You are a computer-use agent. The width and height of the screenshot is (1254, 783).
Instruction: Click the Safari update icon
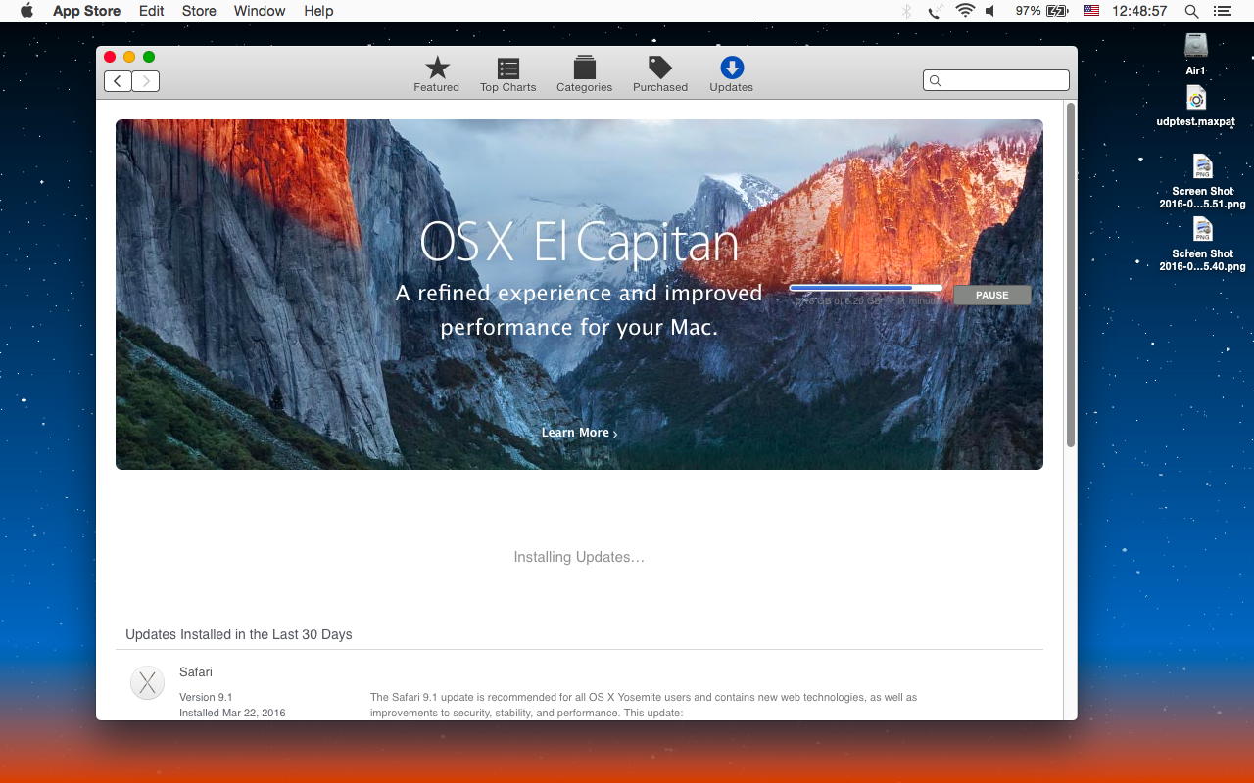[x=147, y=683]
